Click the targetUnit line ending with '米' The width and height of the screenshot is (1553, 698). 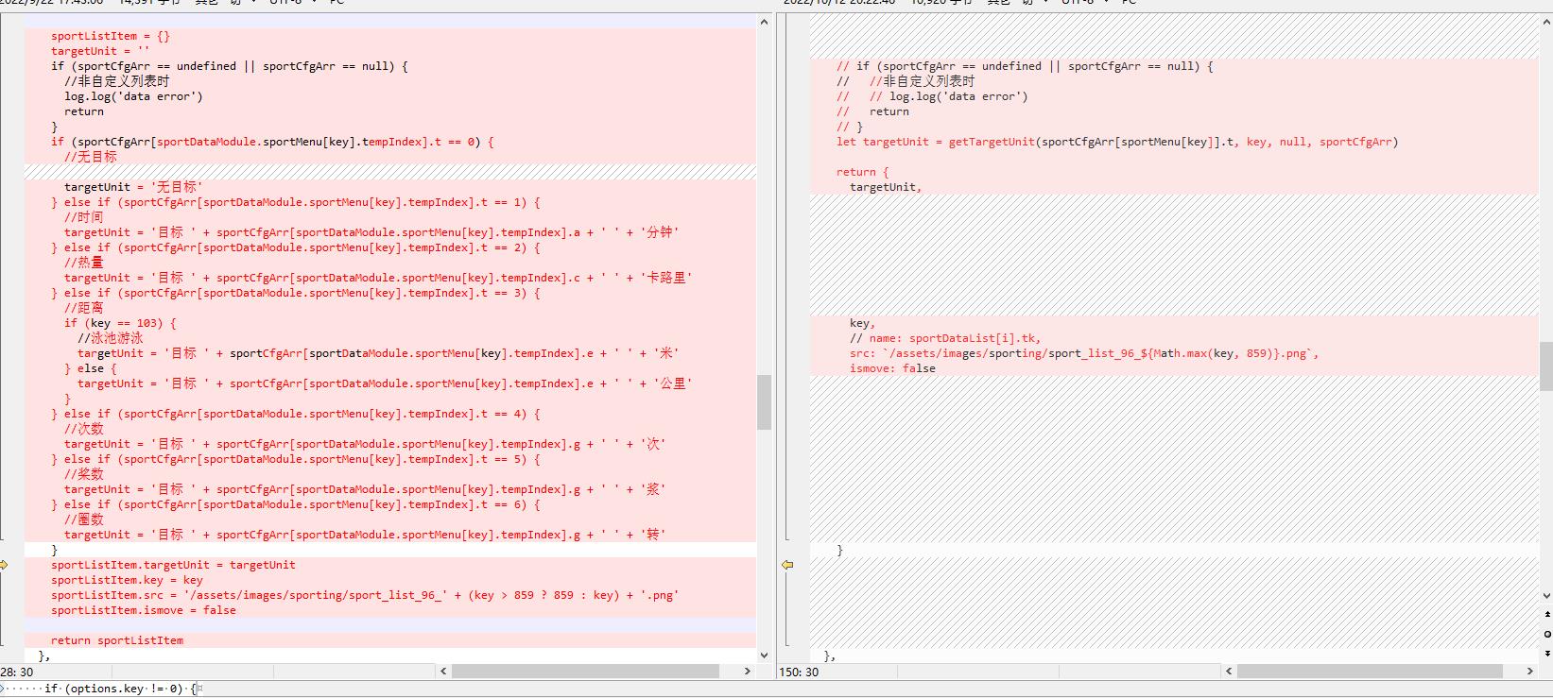click(x=378, y=353)
